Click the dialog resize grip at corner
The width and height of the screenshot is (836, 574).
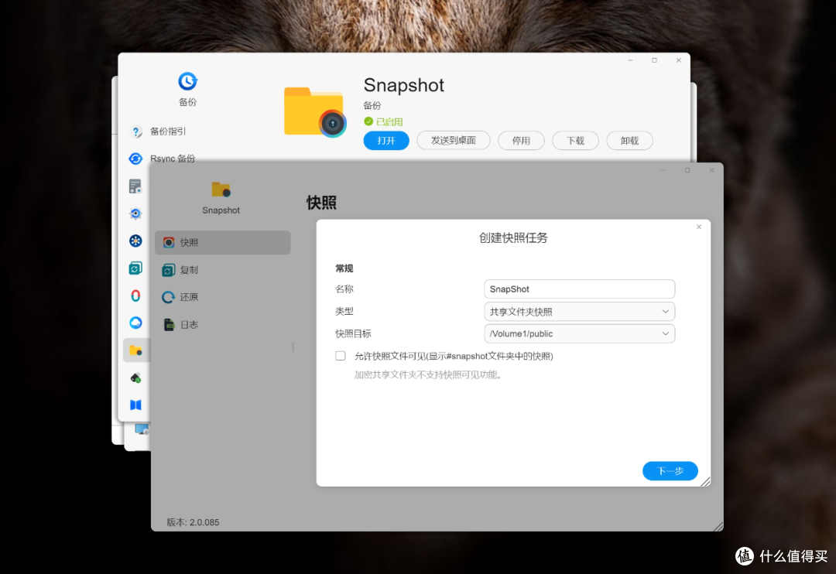click(x=705, y=482)
